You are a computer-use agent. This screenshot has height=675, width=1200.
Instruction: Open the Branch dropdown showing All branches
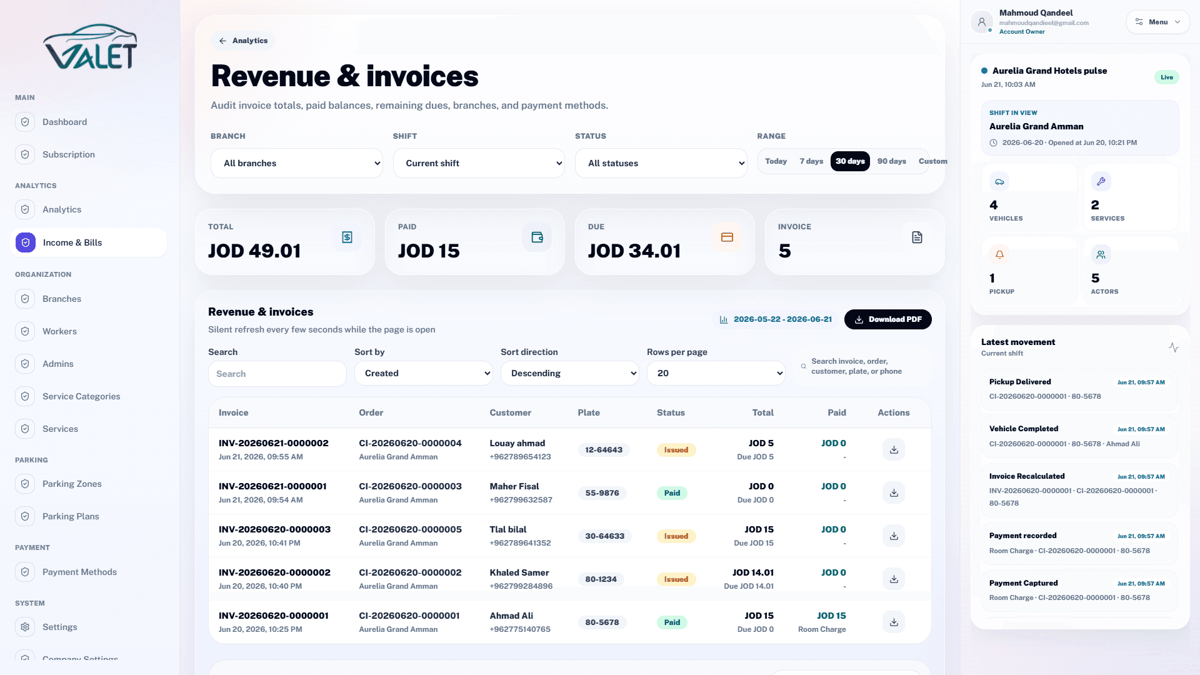click(297, 163)
